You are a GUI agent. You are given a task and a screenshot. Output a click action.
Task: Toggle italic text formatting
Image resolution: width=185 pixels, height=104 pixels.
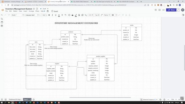click(52, 15)
